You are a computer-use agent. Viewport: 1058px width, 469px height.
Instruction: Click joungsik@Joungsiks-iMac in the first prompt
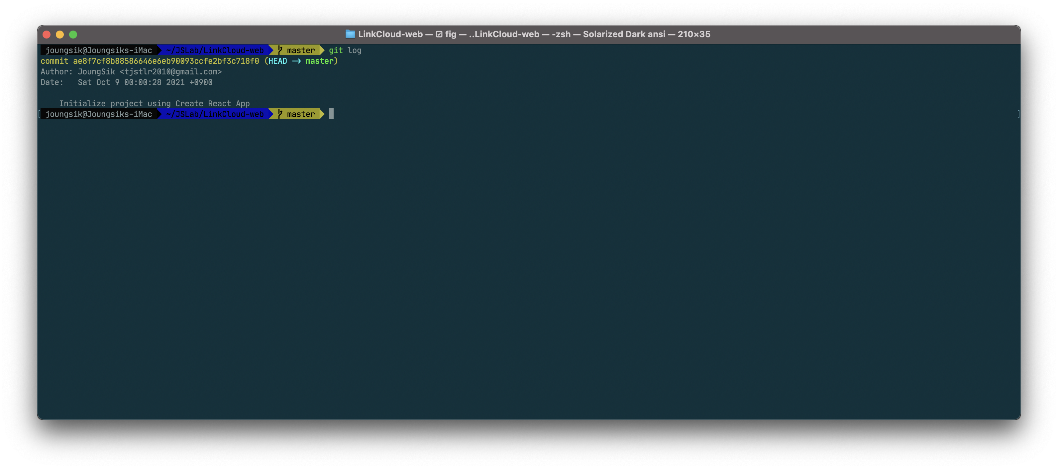(x=99, y=50)
